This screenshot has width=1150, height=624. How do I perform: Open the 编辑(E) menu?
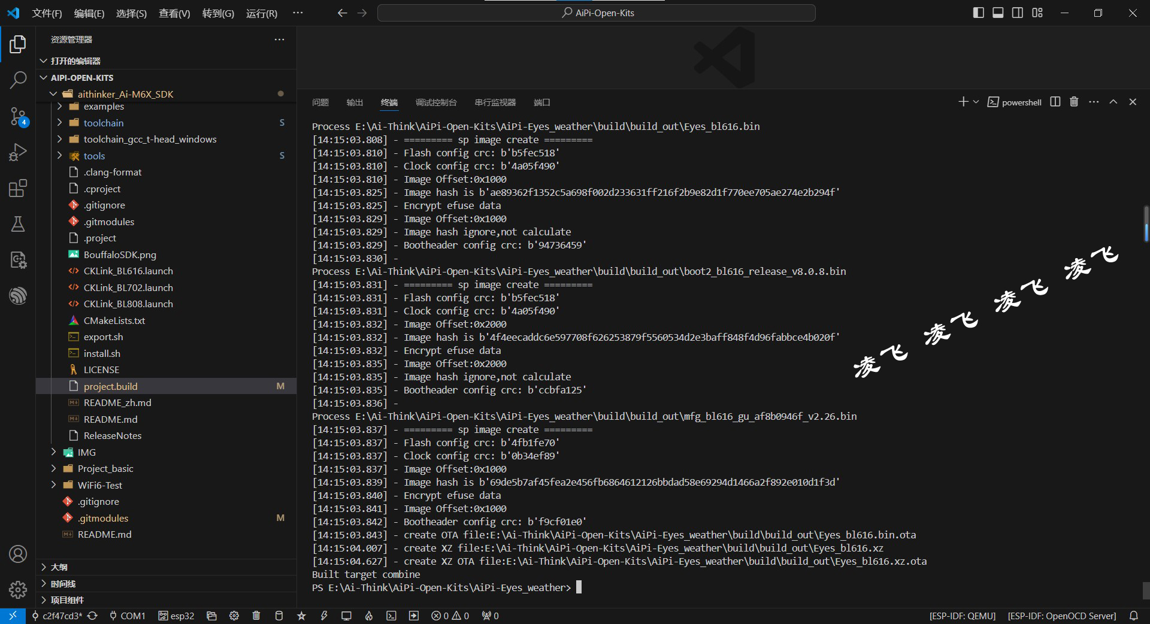(89, 13)
